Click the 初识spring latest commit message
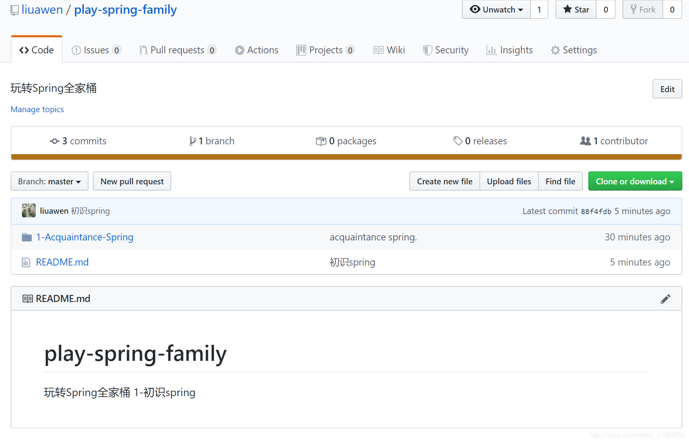Image resolution: width=689 pixels, height=442 pixels. [x=90, y=211]
